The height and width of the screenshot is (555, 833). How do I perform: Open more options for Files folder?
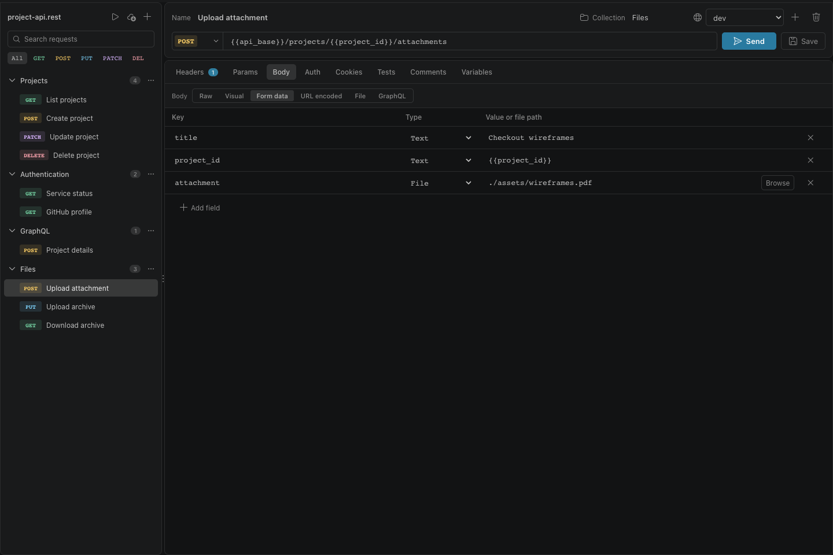pyautogui.click(x=151, y=269)
